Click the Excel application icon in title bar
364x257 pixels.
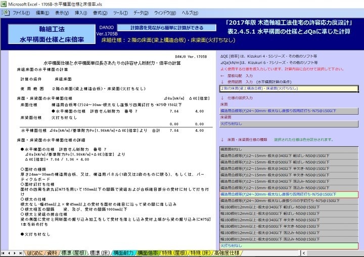coord(4,4)
